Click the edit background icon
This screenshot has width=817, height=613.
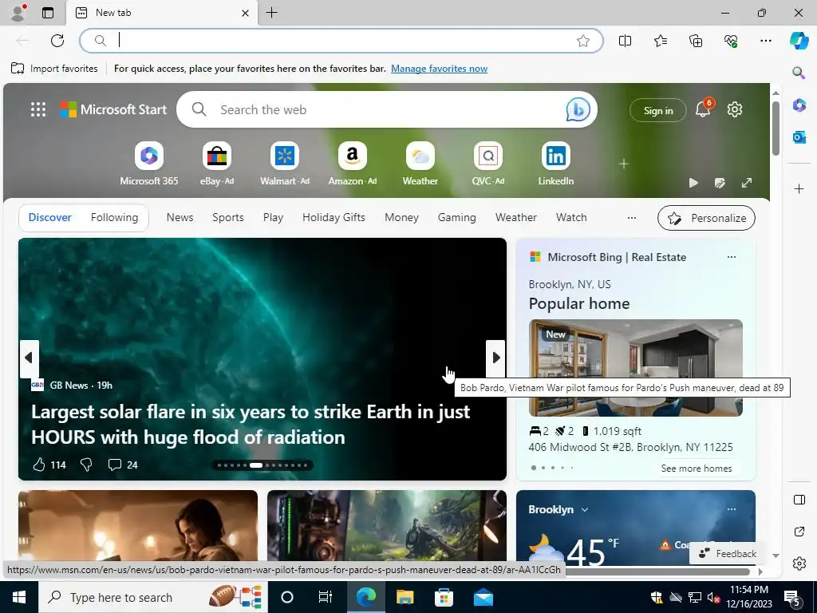tap(720, 183)
